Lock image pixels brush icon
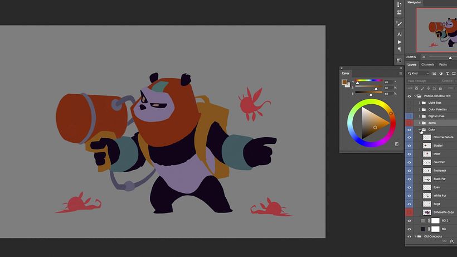The height and width of the screenshot is (257, 457). 422,88
